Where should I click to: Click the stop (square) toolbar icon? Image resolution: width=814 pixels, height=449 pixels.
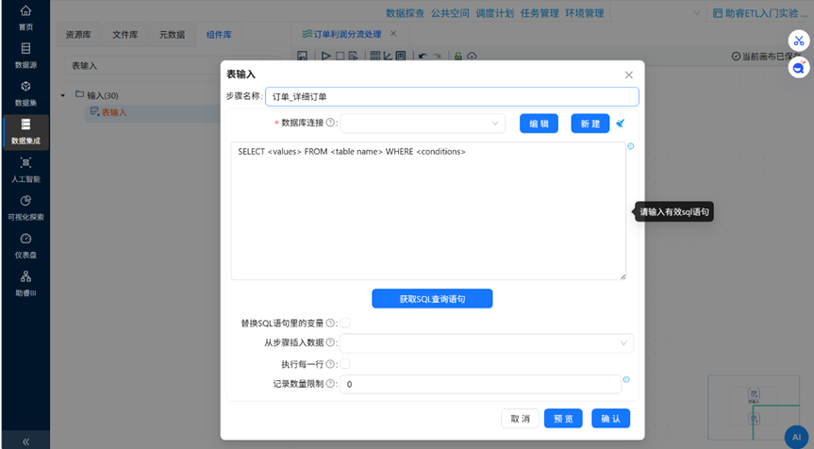[340, 56]
